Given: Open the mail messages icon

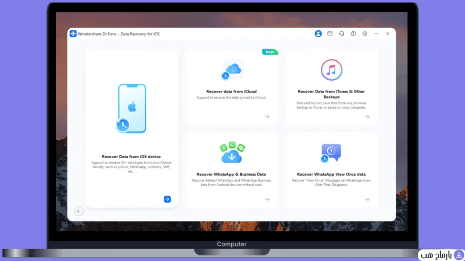Looking at the screenshot, I should 330,34.
